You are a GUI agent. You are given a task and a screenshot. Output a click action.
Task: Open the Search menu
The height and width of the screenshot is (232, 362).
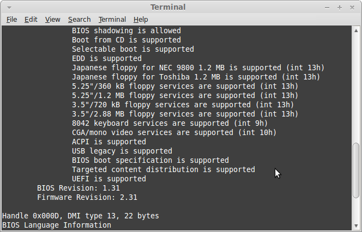coord(79,19)
